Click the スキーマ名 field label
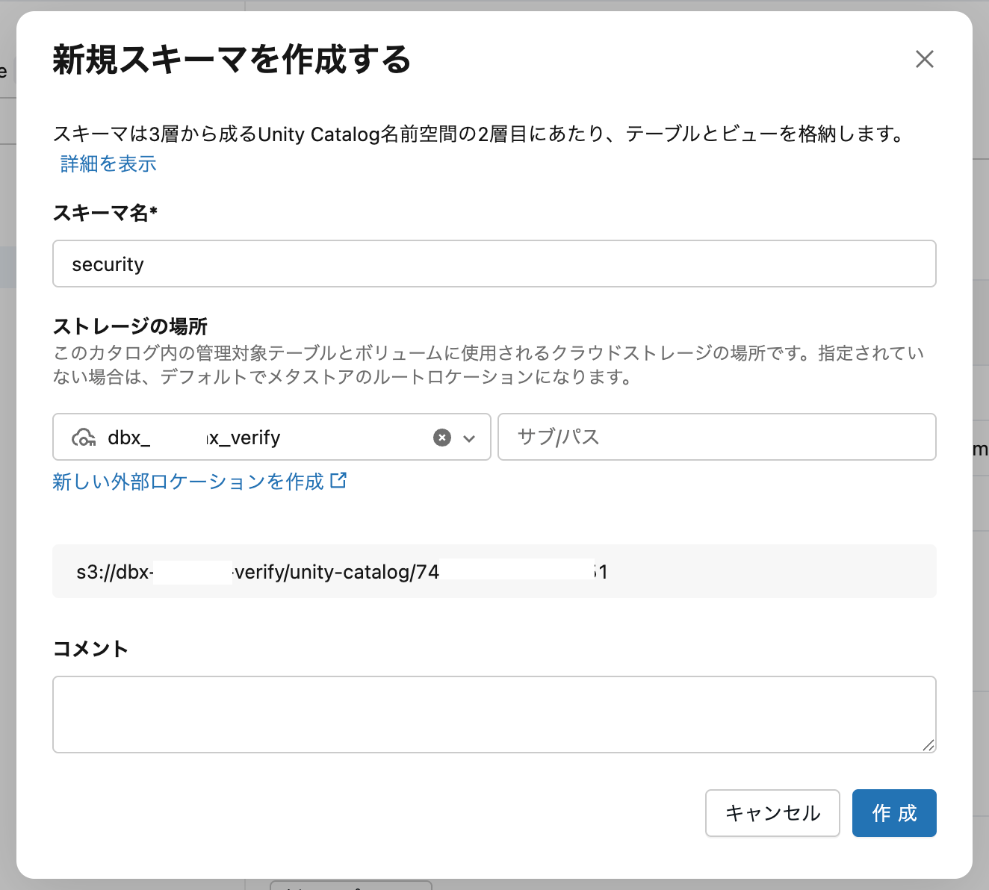Image resolution: width=989 pixels, height=890 pixels. (105, 213)
